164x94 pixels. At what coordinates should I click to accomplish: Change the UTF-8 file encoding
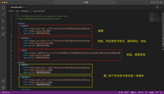tap(140, 92)
